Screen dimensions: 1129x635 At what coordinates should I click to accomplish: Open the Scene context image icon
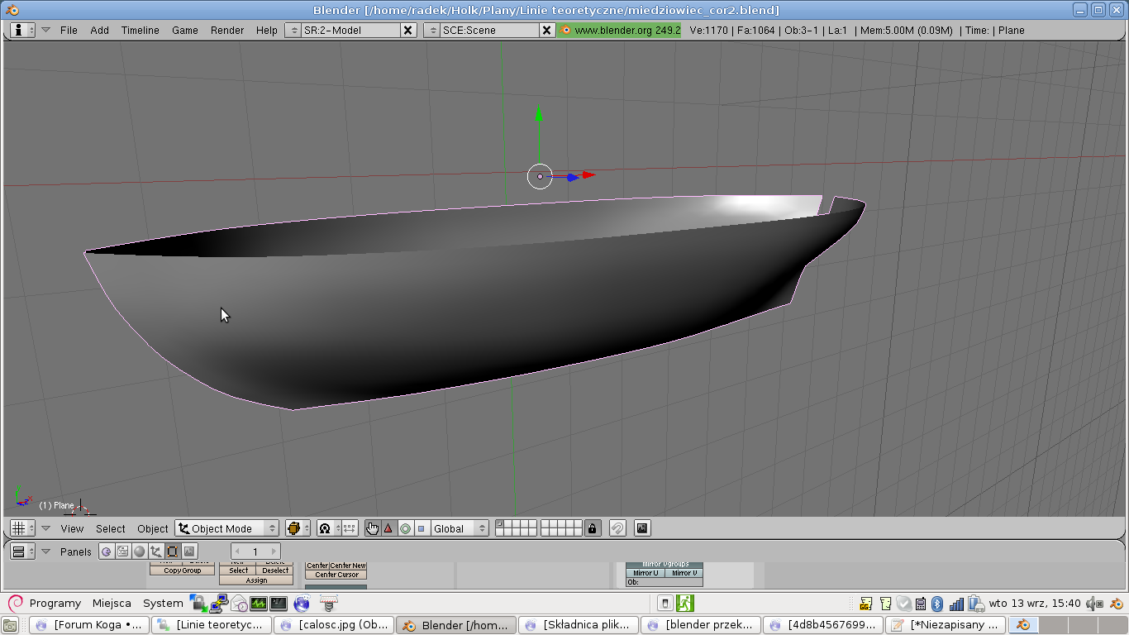coord(188,551)
